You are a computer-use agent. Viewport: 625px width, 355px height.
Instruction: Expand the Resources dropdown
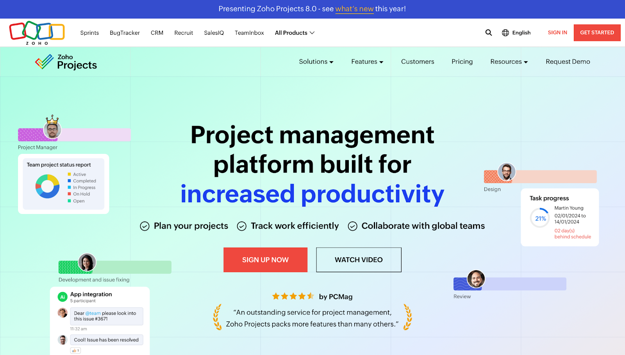509,61
